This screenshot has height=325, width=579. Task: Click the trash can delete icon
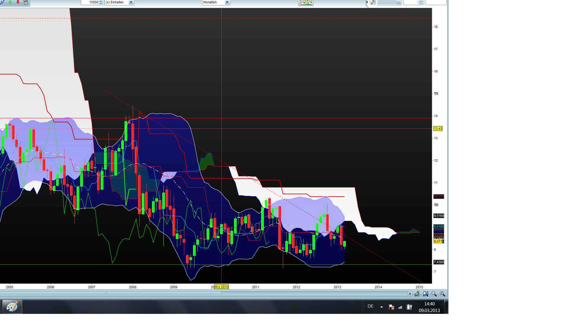click(26, 2)
